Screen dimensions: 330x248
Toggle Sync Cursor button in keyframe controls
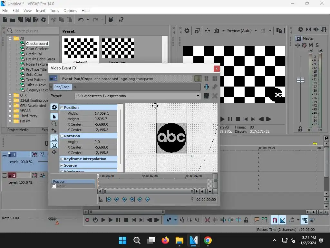[101, 199]
